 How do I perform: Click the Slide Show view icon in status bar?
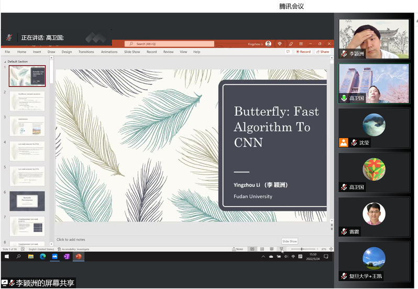281,249
